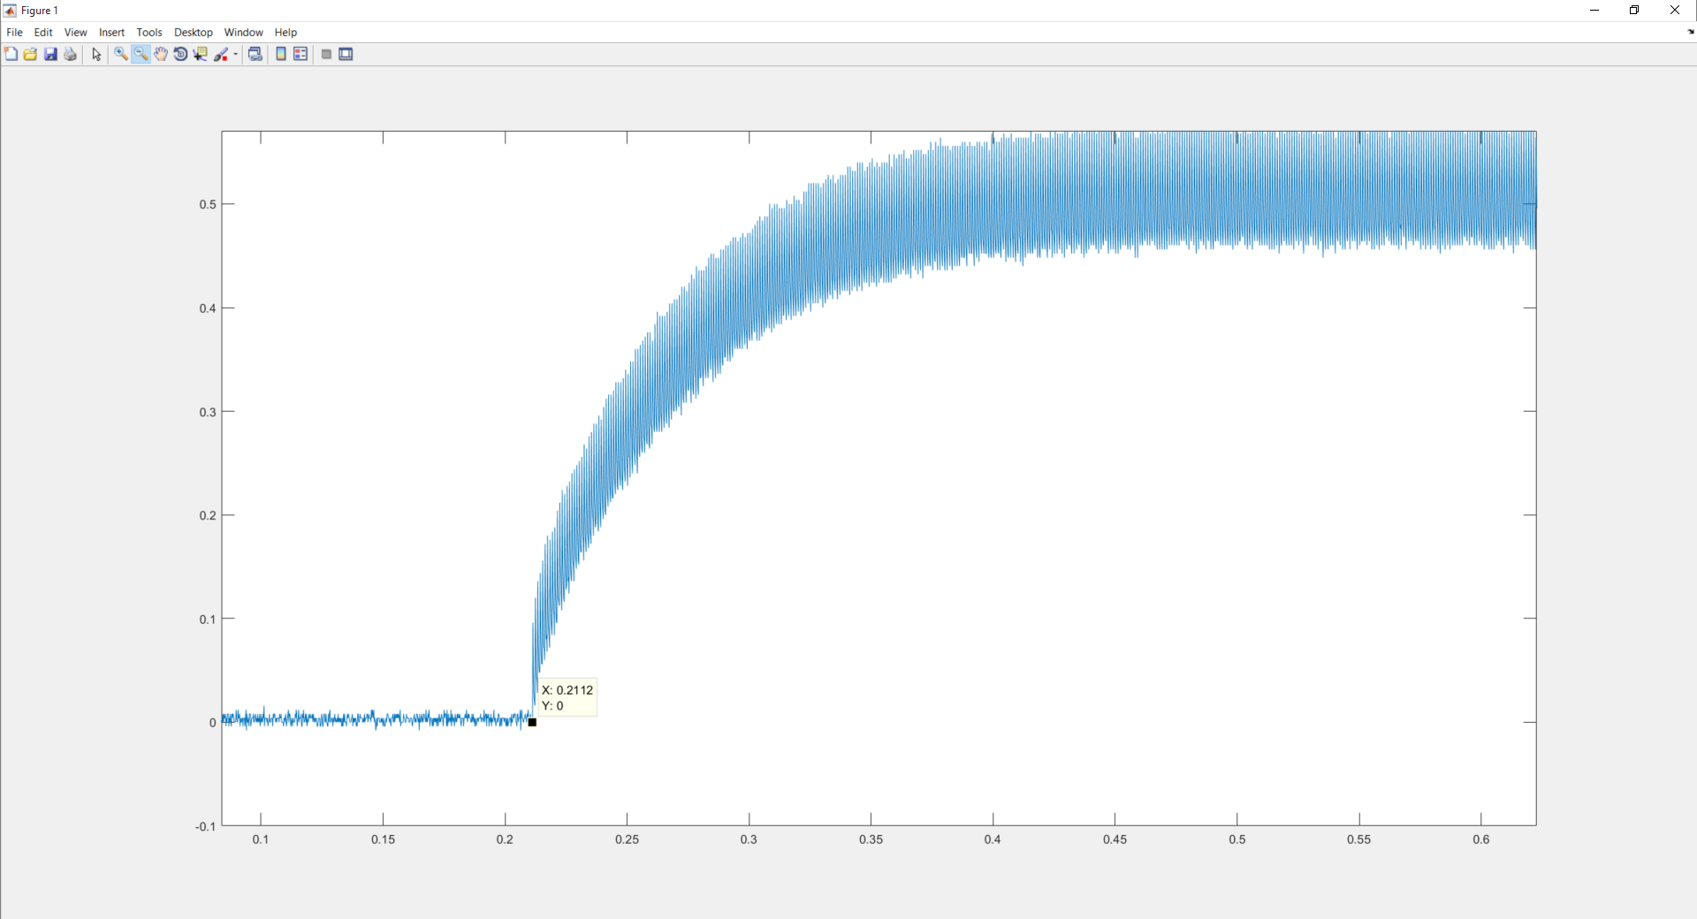1697x919 pixels.
Task: Toggle the Data Cursor tool
Action: (201, 55)
